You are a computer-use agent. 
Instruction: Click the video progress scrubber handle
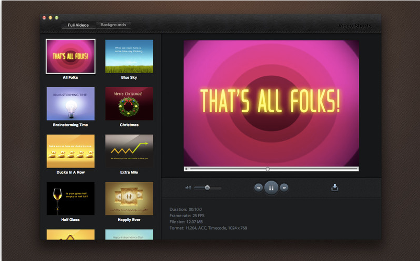267,169
